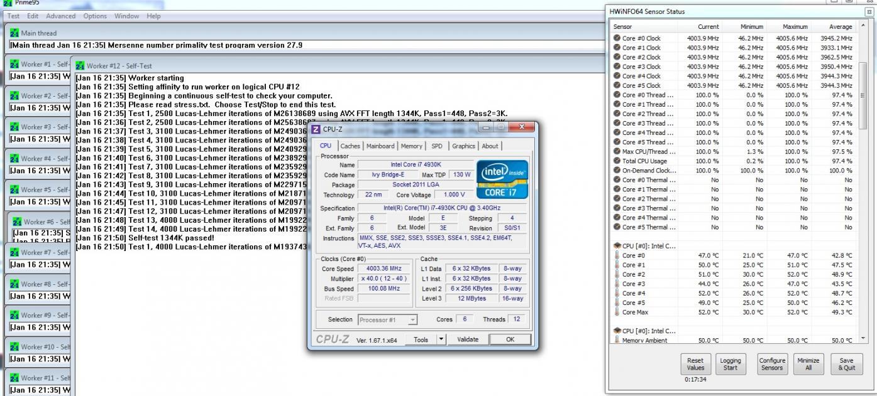Click the Worker #6 window icon
This screenshot has height=396, width=877.
17,222
